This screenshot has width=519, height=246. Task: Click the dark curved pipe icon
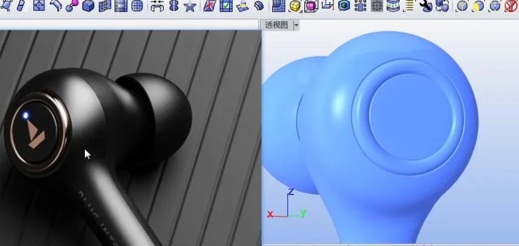point(259,5)
